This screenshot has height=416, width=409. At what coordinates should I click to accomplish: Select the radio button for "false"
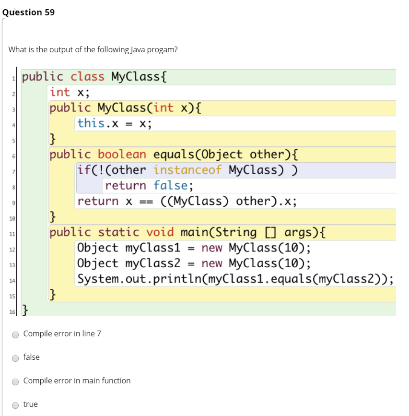15,358
